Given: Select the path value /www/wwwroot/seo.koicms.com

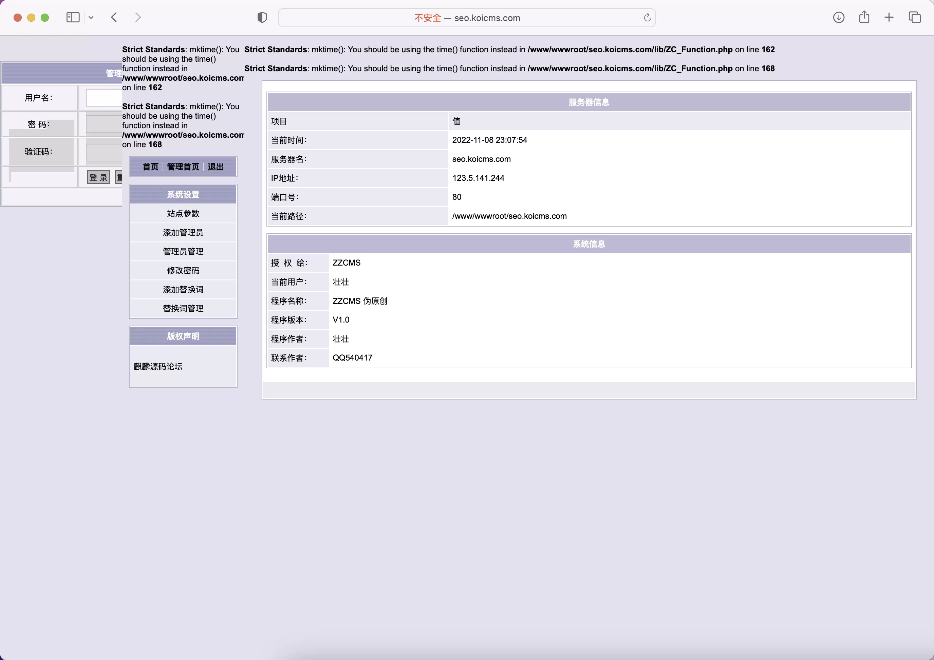Looking at the screenshot, I should pos(509,216).
